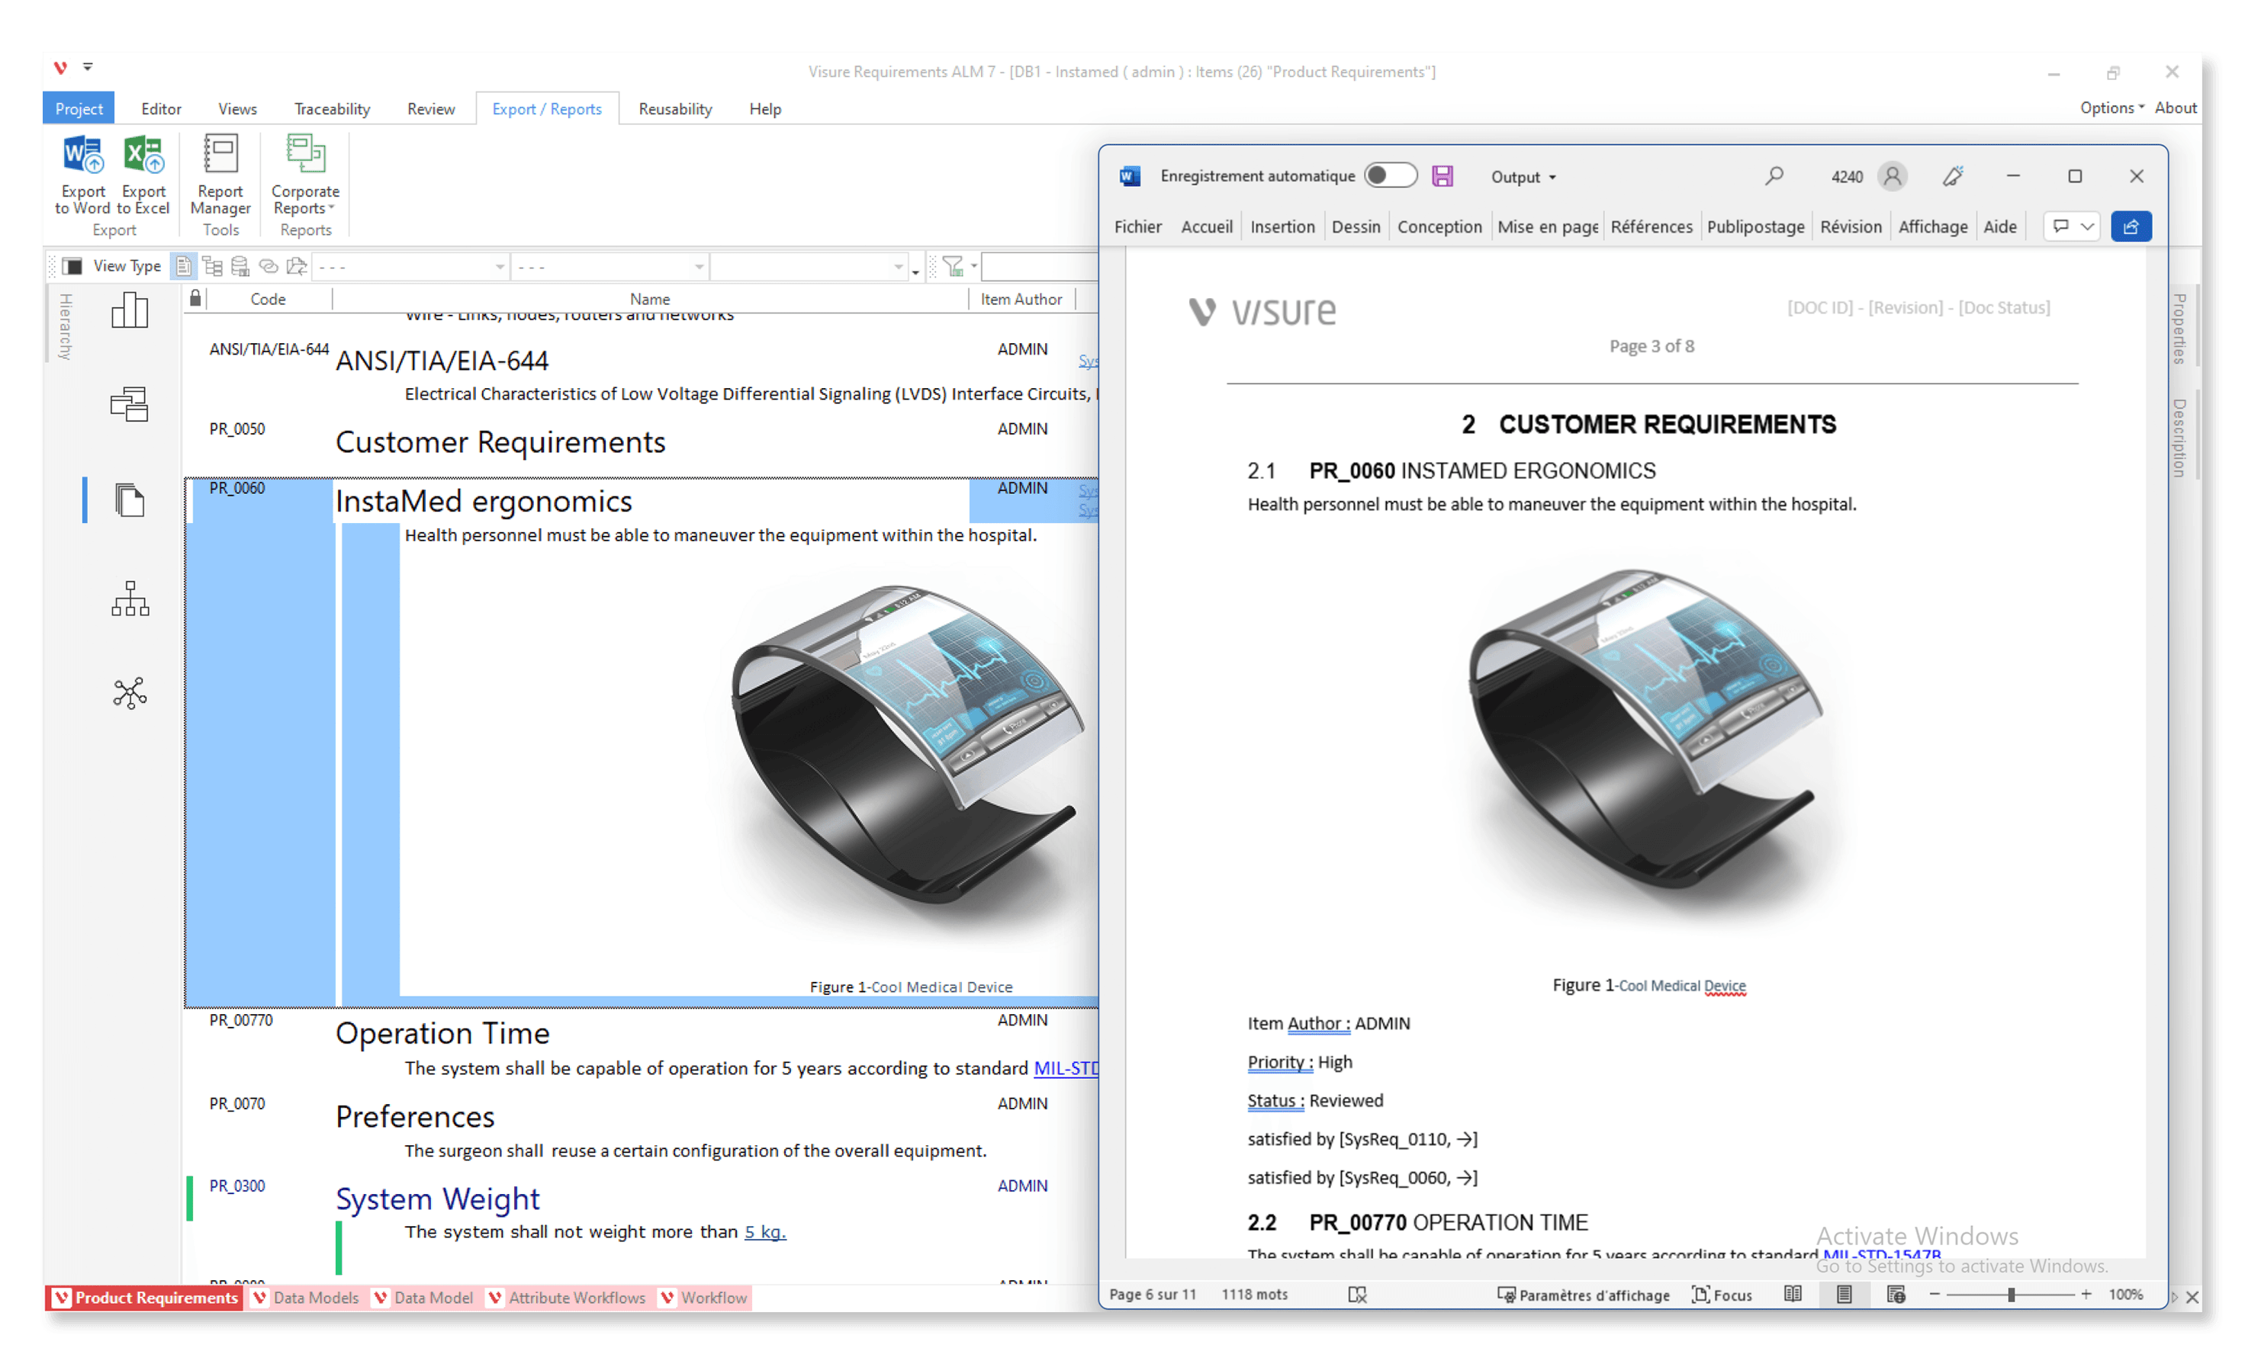This screenshot has width=2245, height=1364.
Task: Open the Options dropdown menu
Action: (x=2111, y=108)
